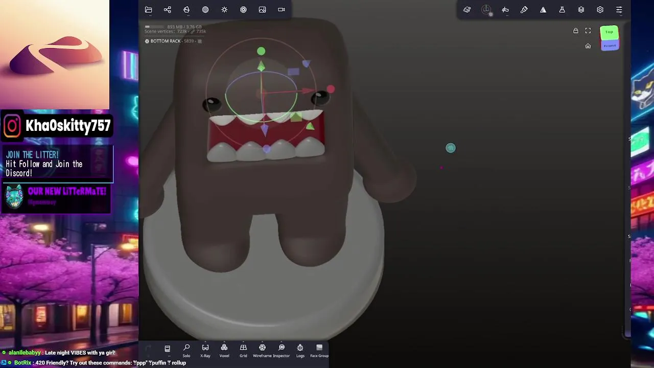Open the Topology menu
654x368 pixels.
coord(186,10)
